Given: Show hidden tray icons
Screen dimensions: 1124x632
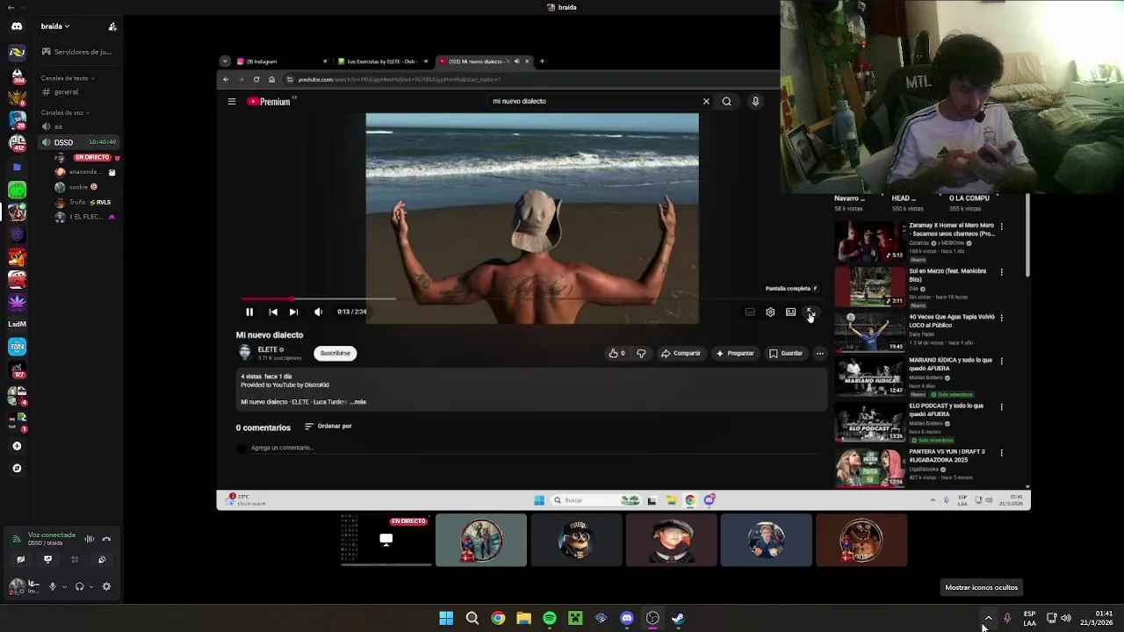Looking at the screenshot, I should (x=988, y=618).
